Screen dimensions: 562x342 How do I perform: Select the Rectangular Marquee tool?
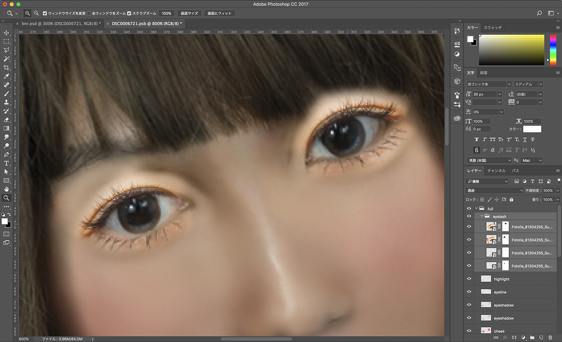coord(6,42)
